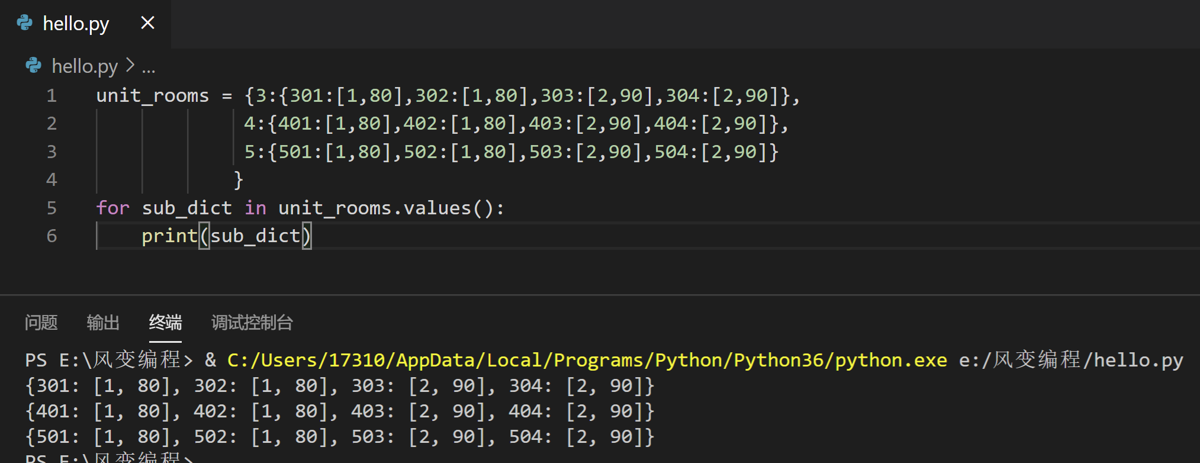
Task: Click sub_dict in the for statement
Action: click(186, 208)
